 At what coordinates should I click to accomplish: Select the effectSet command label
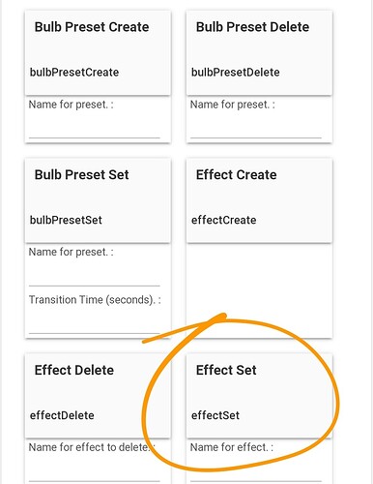(215, 415)
